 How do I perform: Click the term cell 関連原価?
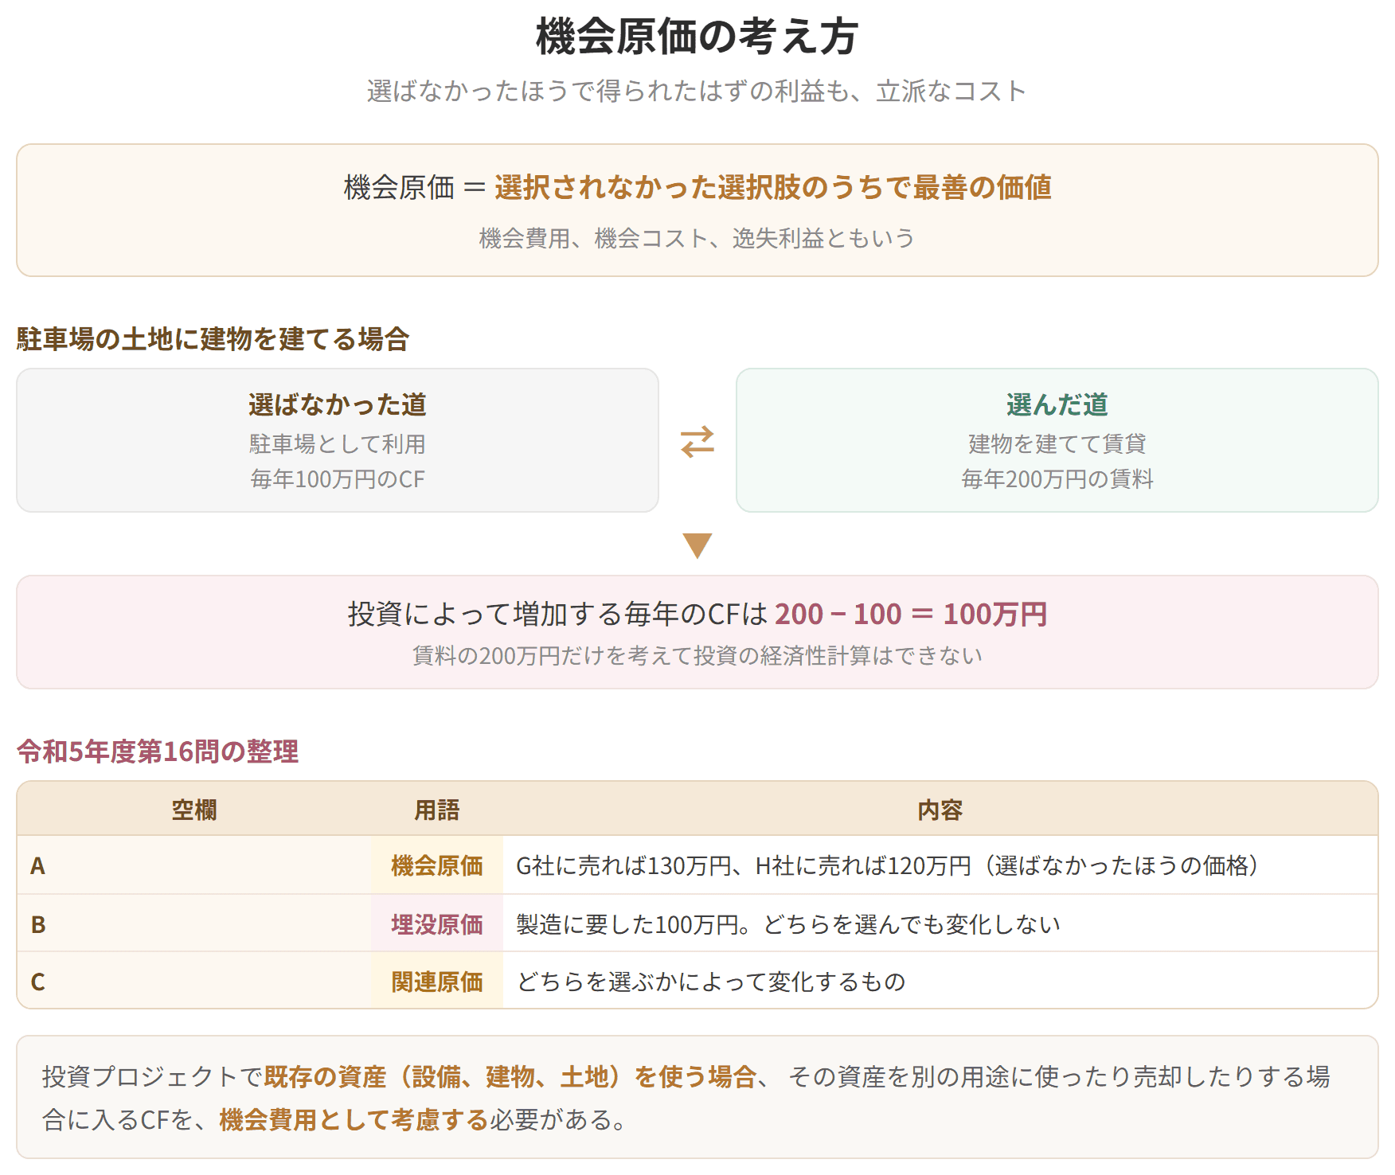437,981
